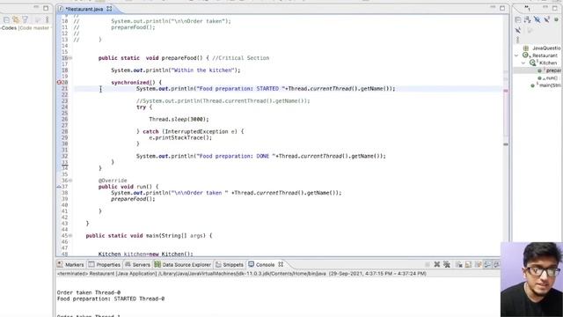Minimize the editor area

pos(493,7)
